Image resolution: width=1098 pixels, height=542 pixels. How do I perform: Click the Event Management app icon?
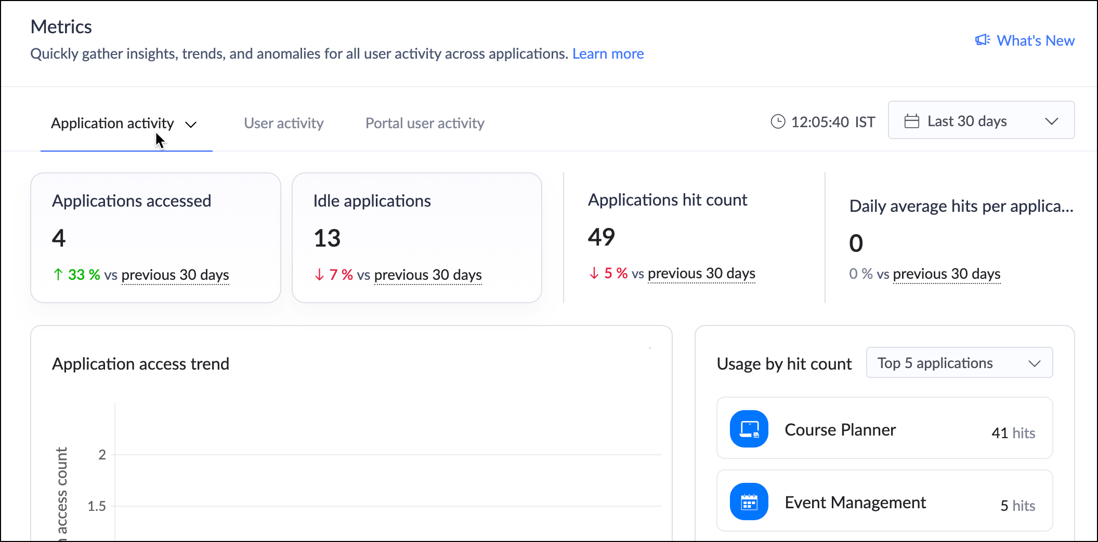coord(749,502)
